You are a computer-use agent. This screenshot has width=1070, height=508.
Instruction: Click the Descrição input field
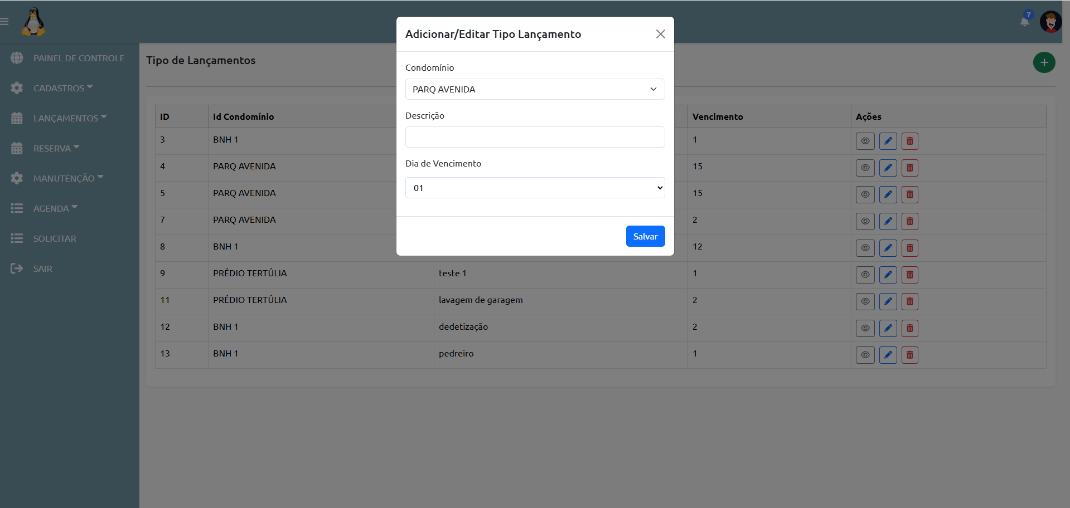click(x=535, y=137)
